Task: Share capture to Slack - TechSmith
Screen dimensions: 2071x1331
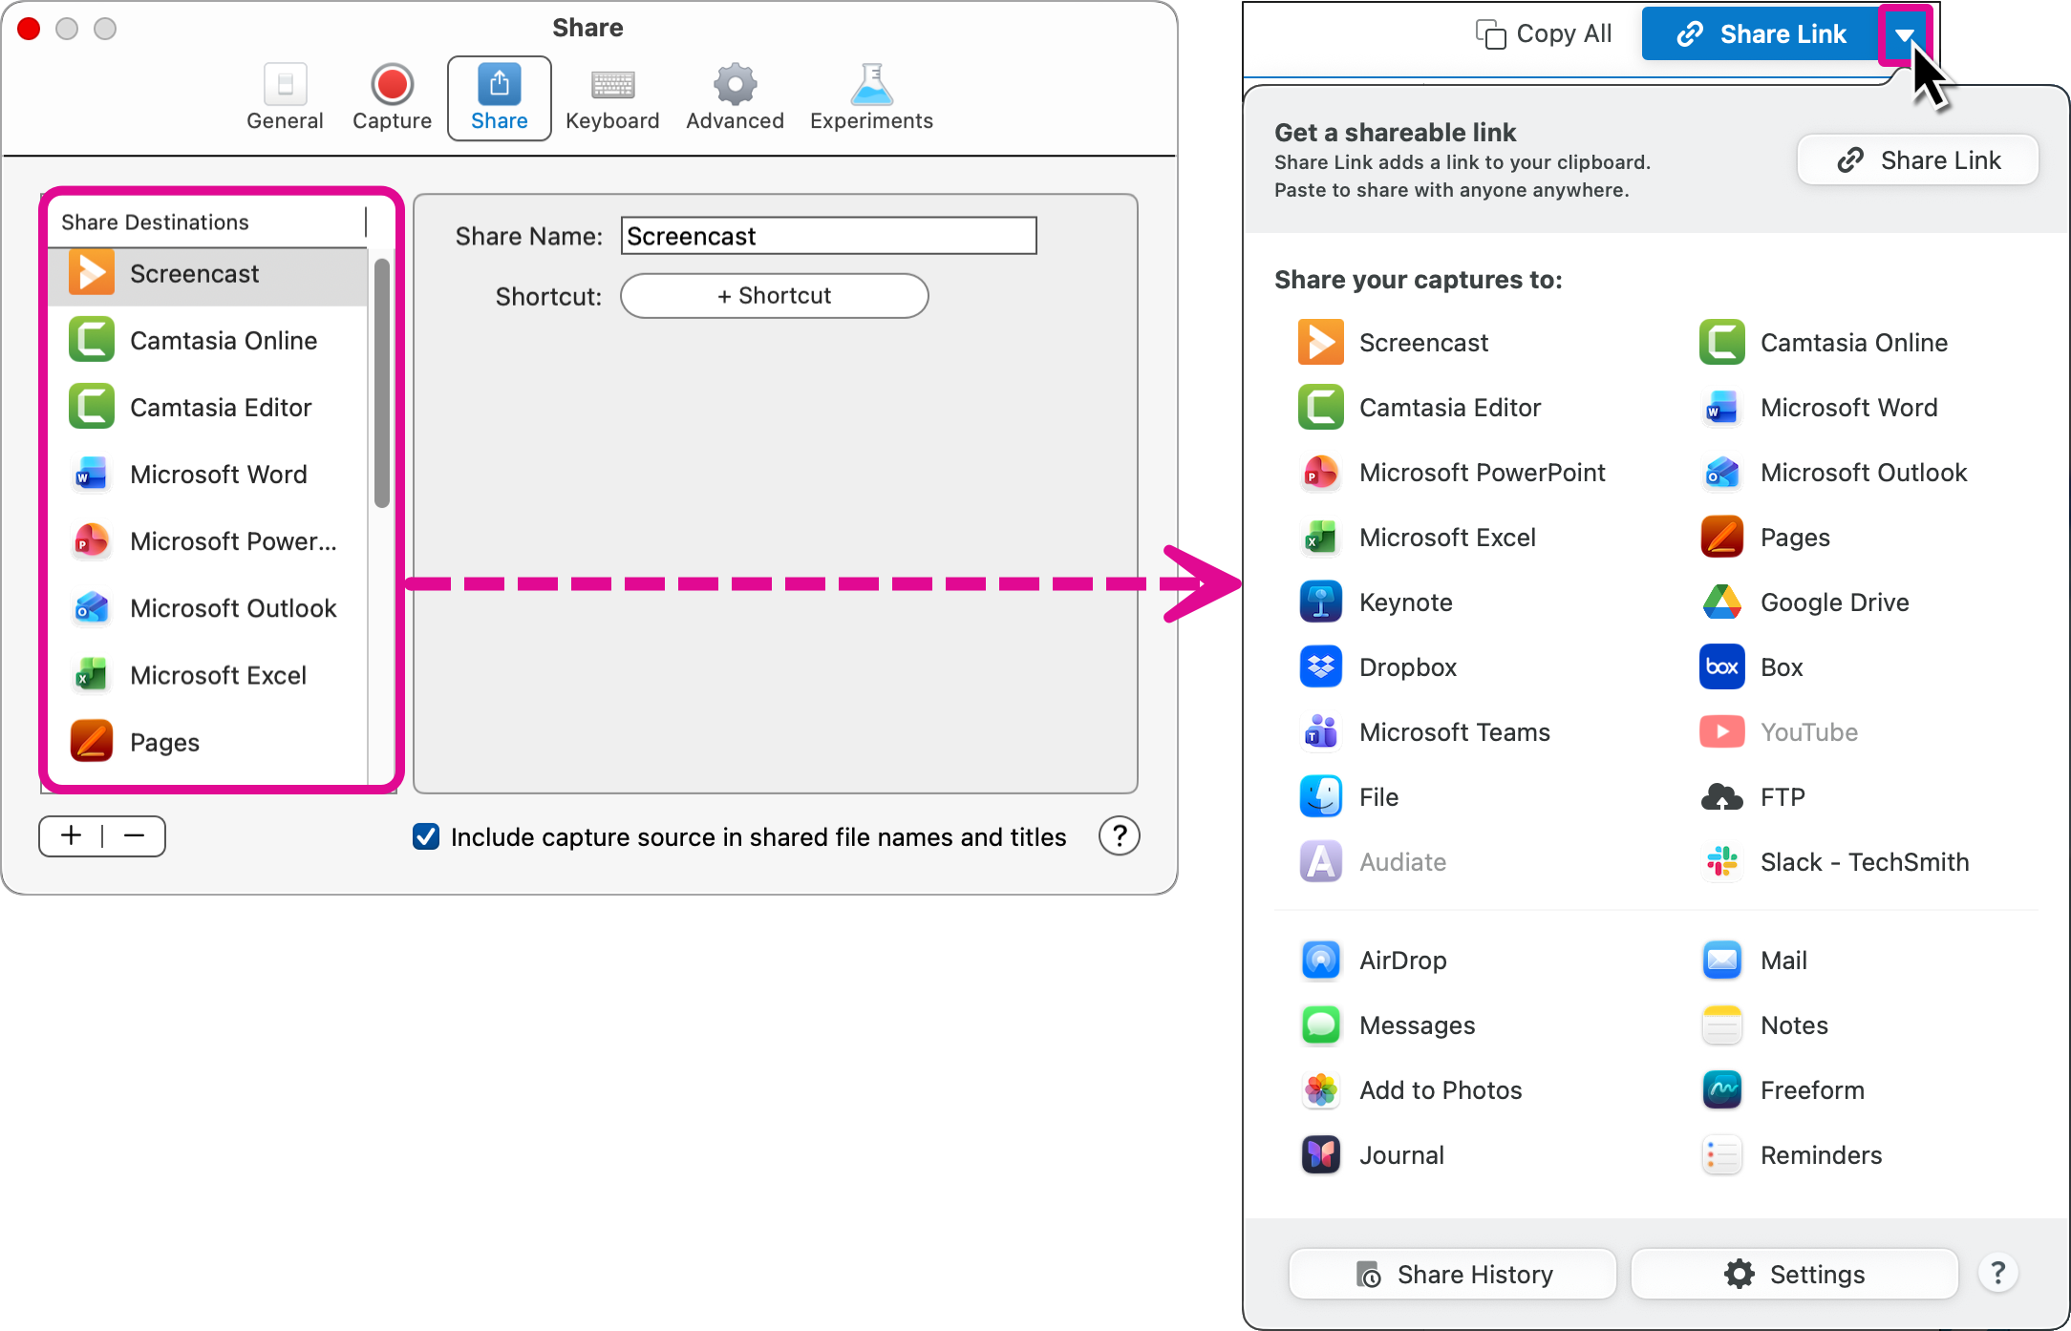Action: [x=1834, y=862]
